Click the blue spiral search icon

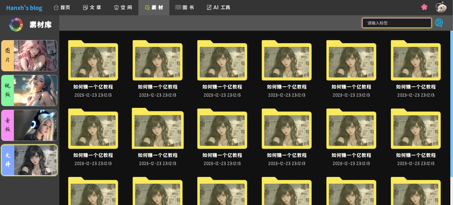click(x=438, y=23)
